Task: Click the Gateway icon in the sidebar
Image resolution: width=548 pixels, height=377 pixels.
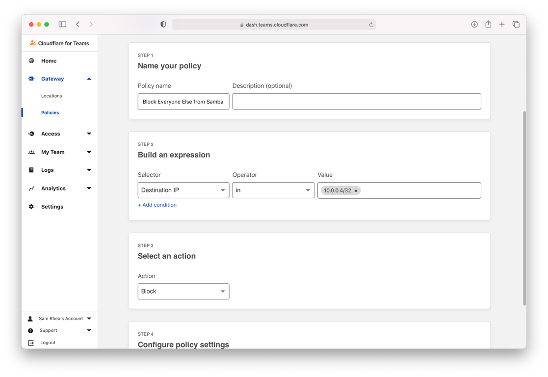Action: click(x=31, y=79)
